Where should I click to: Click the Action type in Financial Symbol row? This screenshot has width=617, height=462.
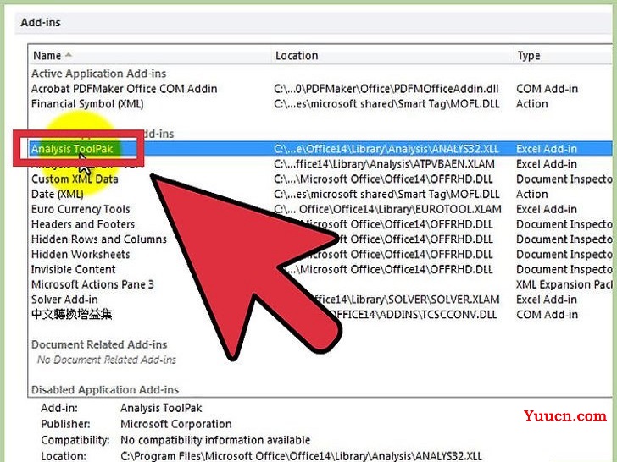532,104
